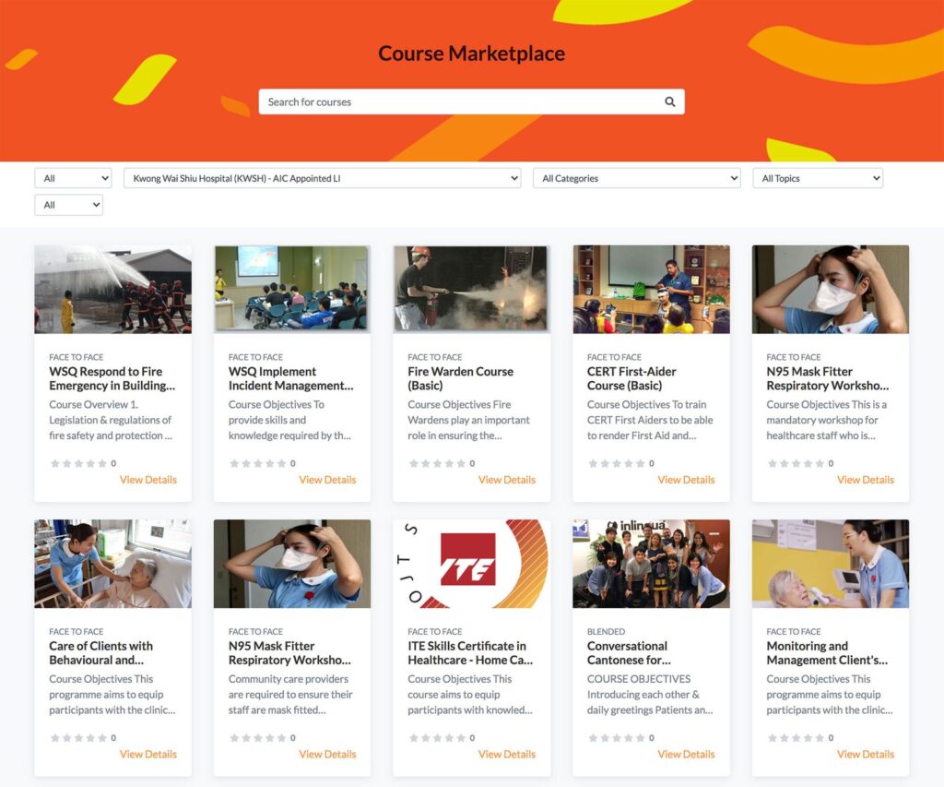The image size is (944, 787).
Task: View Details of Care of Clients with Behavioural
Action: pyautogui.click(x=148, y=754)
